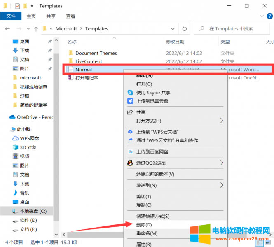
Task: Expand 通过QQ发送到 submenu
Action: click(x=175, y=163)
